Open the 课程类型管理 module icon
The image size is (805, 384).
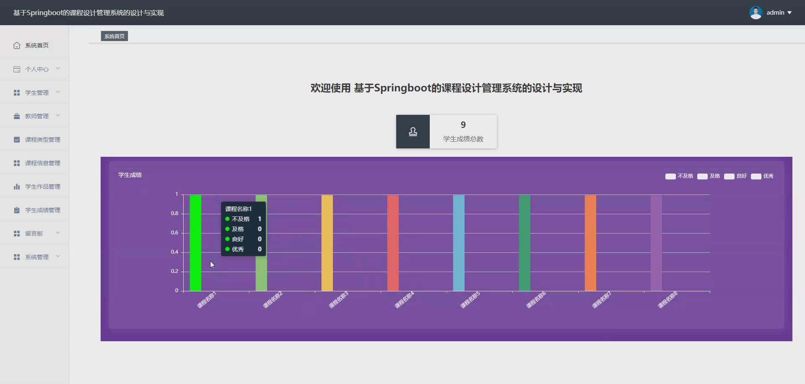[17, 139]
